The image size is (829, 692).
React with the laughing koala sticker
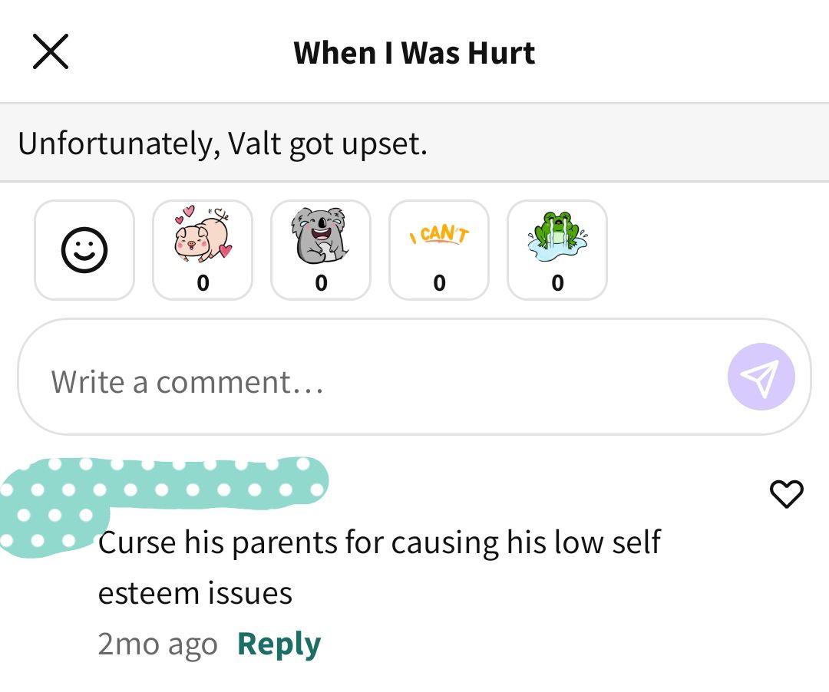(321, 250)
